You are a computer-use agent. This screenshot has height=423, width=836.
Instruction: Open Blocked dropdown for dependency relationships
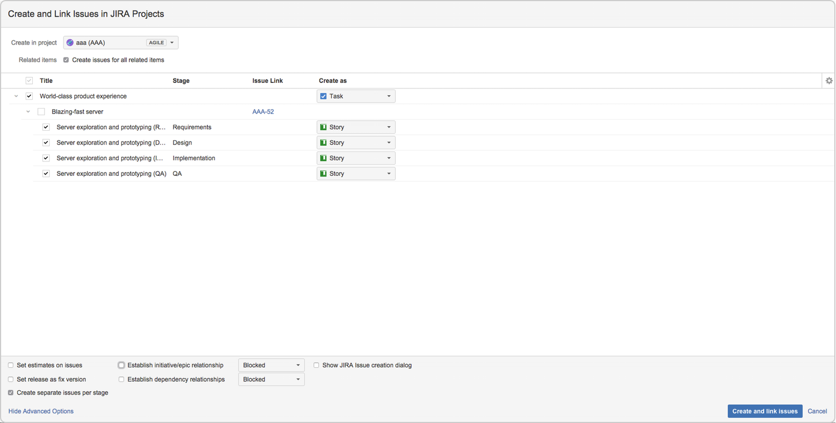271,380
